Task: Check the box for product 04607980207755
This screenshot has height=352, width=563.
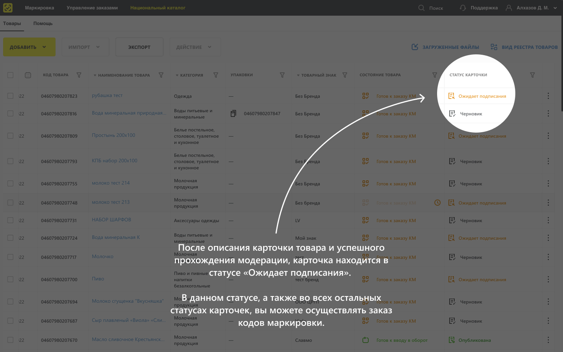Action: [x=11, y=183]
